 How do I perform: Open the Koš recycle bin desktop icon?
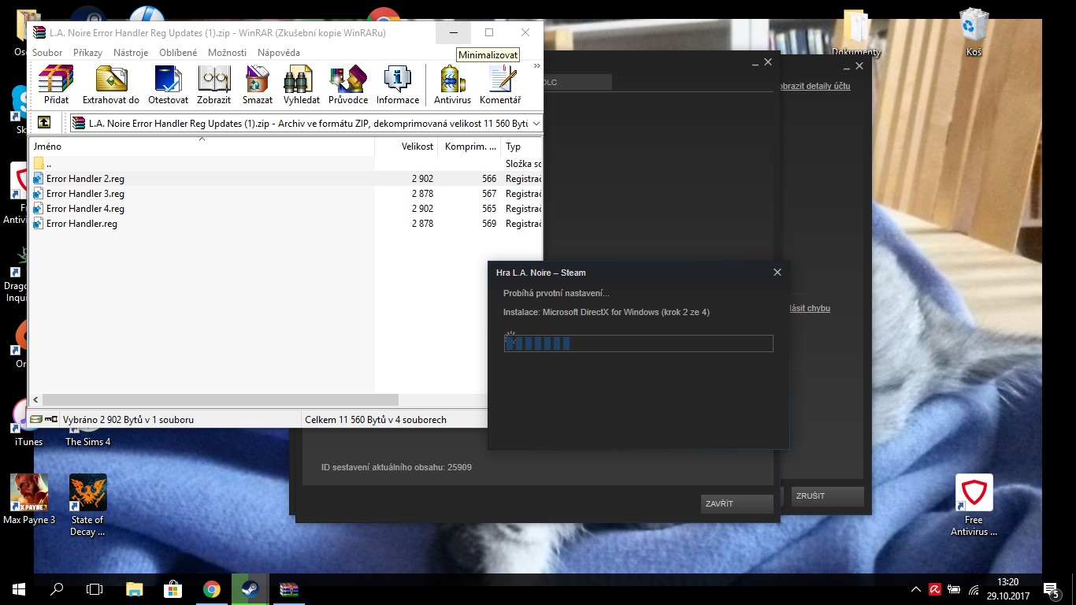tap(974, 32)
